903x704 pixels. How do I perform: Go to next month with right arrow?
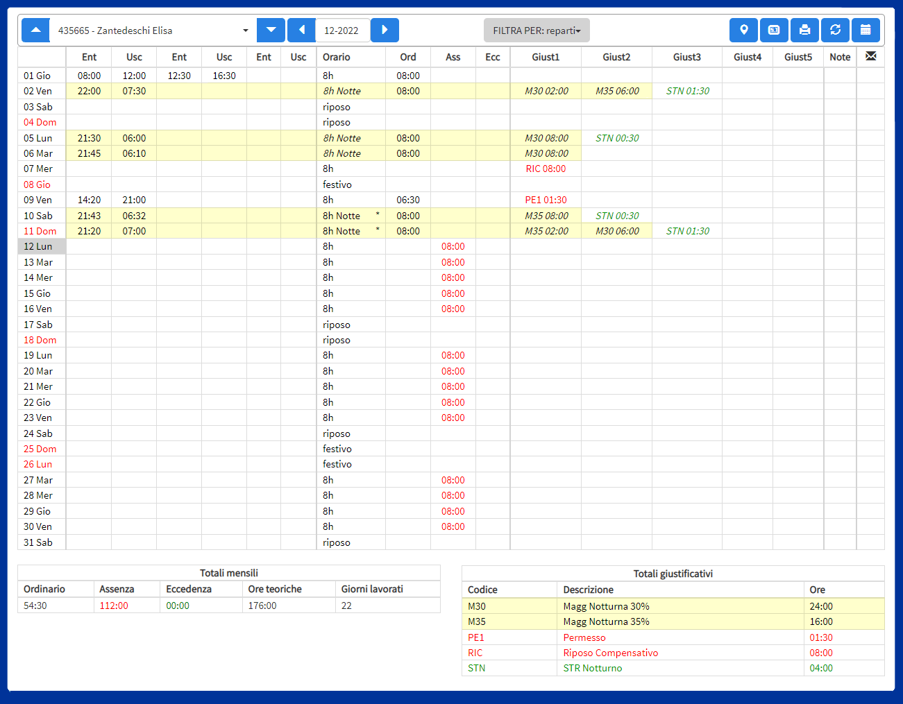[x=385, y=31]
